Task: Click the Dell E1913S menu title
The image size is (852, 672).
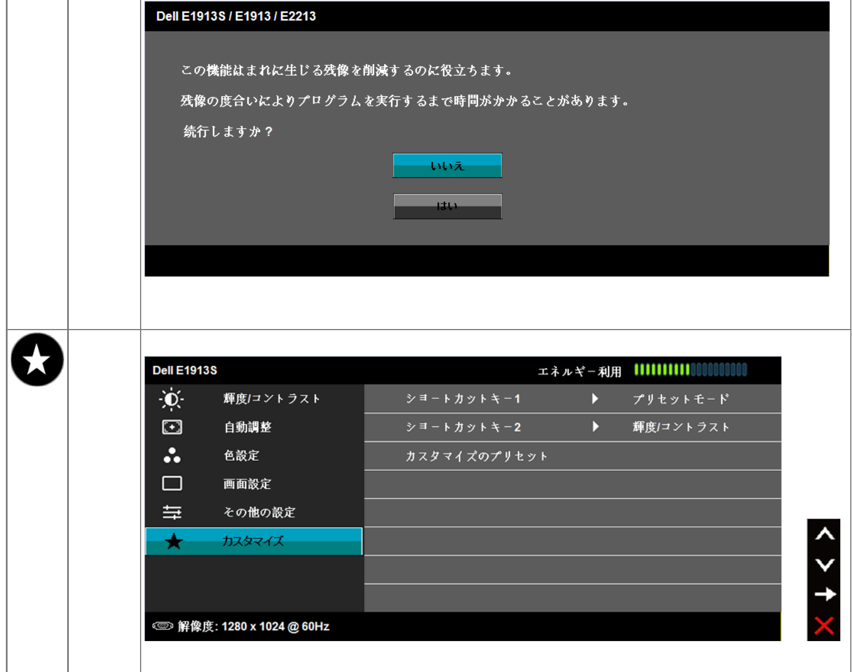Action: pos(184,370)
